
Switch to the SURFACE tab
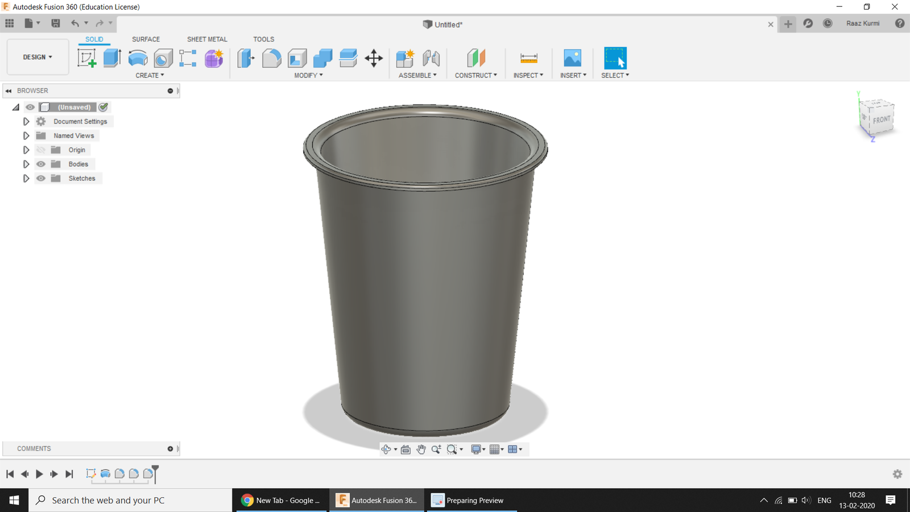[x=146, y=39]
